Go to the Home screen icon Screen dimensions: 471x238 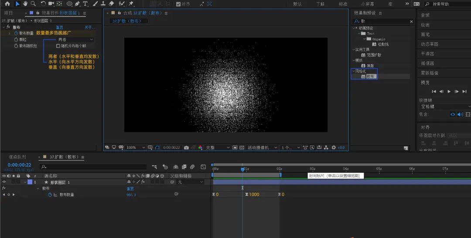tap(7, 4)
